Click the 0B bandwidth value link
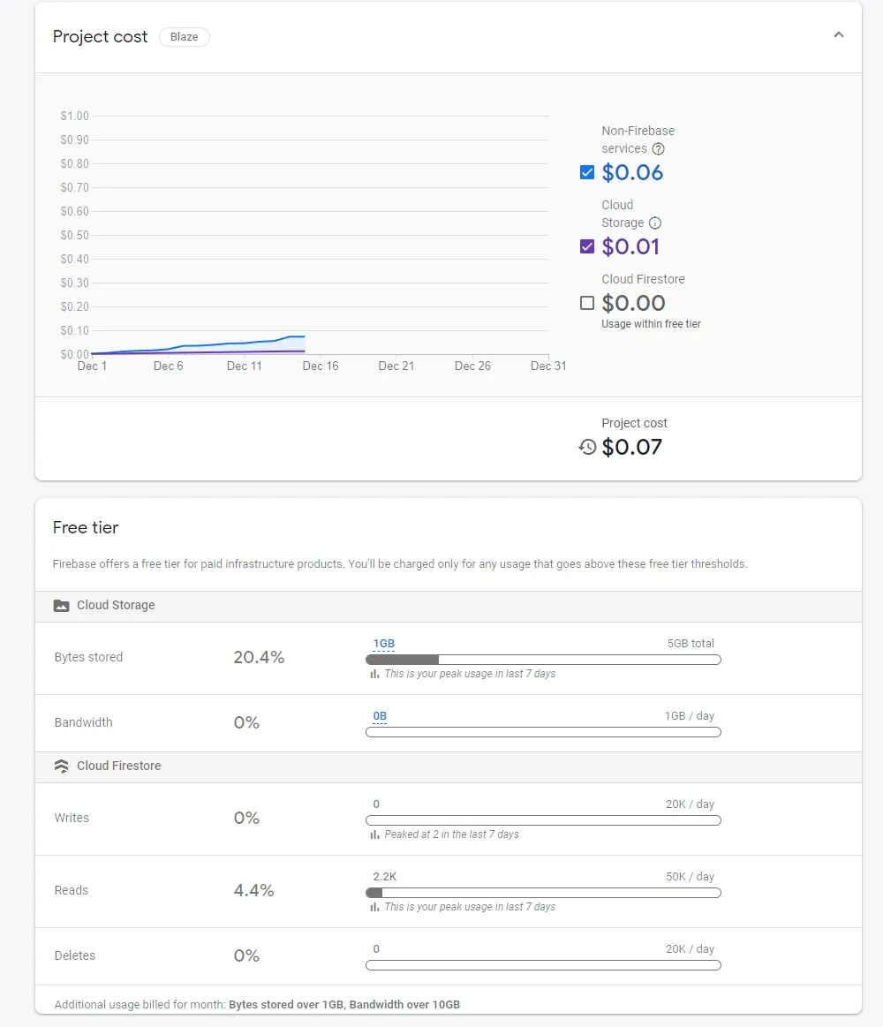 pyautogui.click(x=380, y=716)
